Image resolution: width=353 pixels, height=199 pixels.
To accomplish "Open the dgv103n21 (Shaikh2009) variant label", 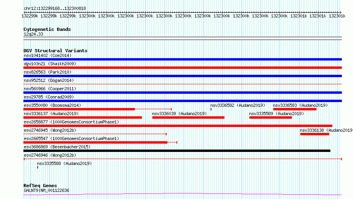I will tap(50, 64).
